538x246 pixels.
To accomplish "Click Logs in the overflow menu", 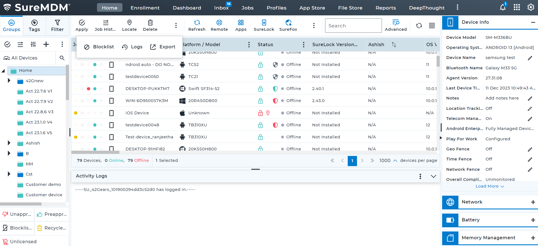I will [132, 47].
